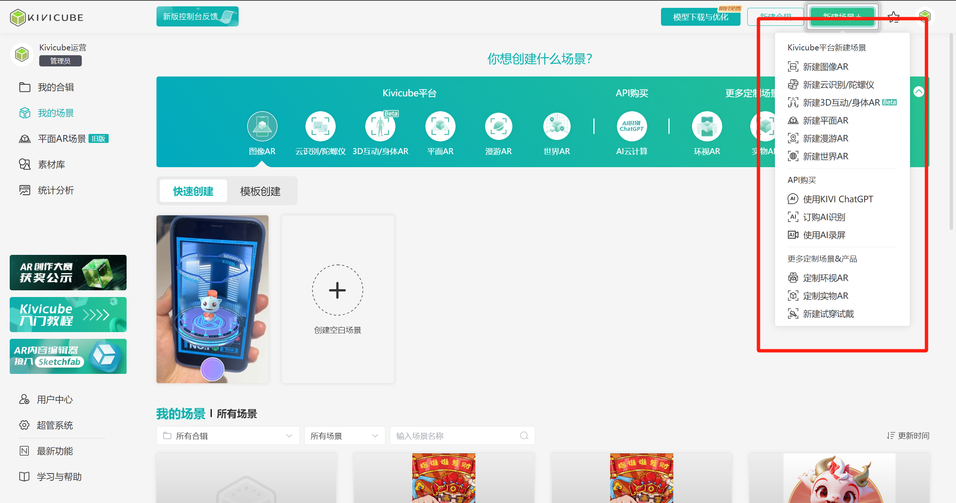Select the 世界AR scene icon
The height and width of the screenshot is (503, 956).
[557, 126]
